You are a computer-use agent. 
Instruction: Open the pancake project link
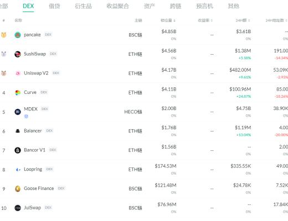point(32,35)
